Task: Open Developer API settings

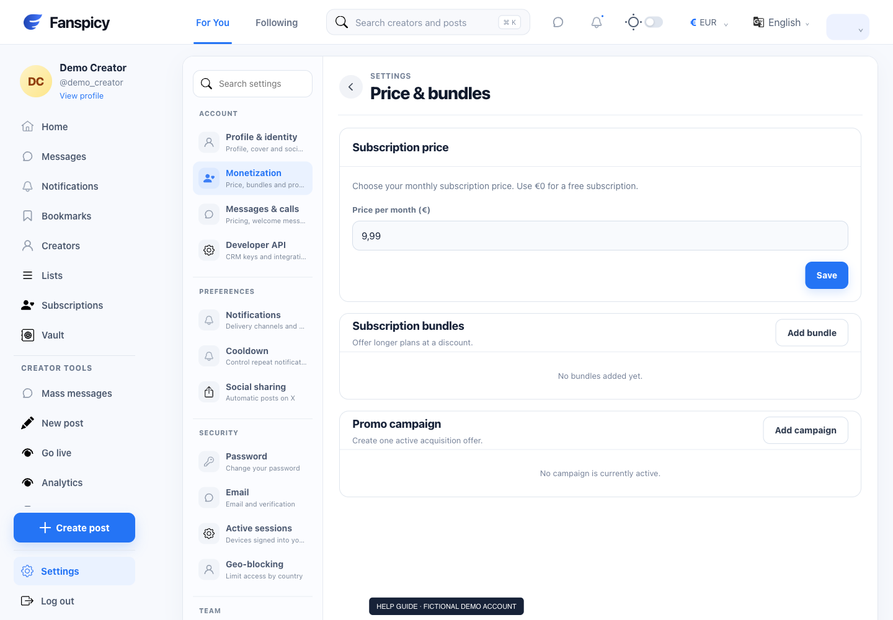Action: pos(252,250)
